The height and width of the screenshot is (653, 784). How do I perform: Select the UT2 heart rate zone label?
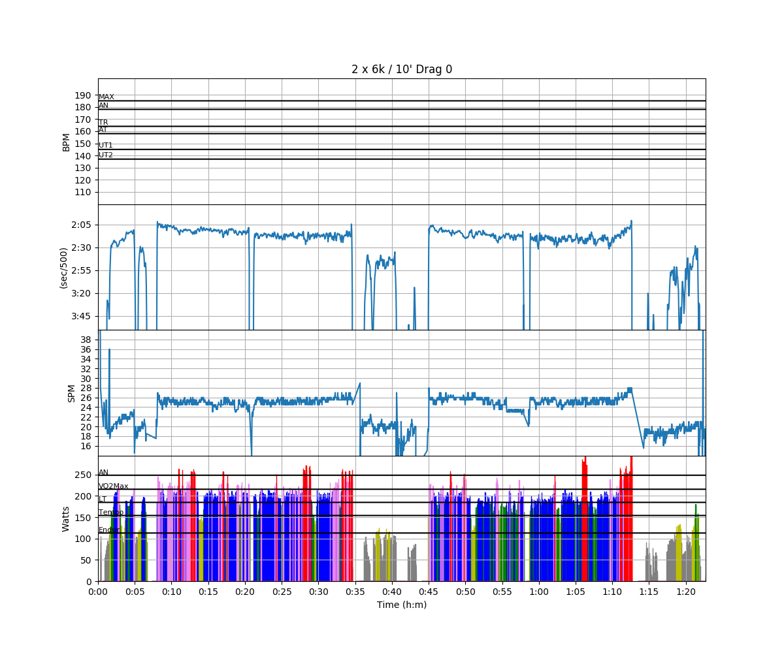105,155
